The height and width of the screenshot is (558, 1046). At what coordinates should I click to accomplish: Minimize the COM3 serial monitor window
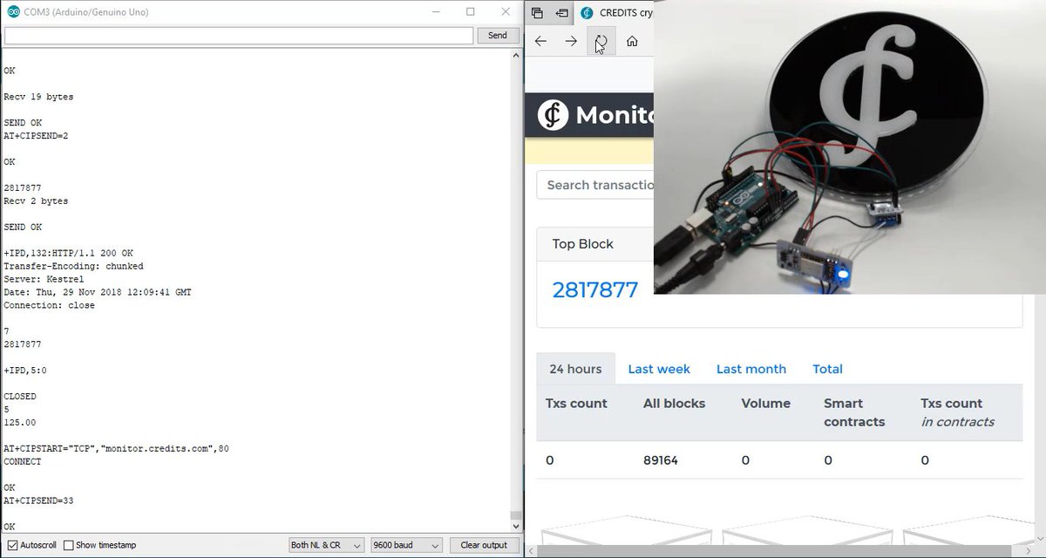coord(436,12)
